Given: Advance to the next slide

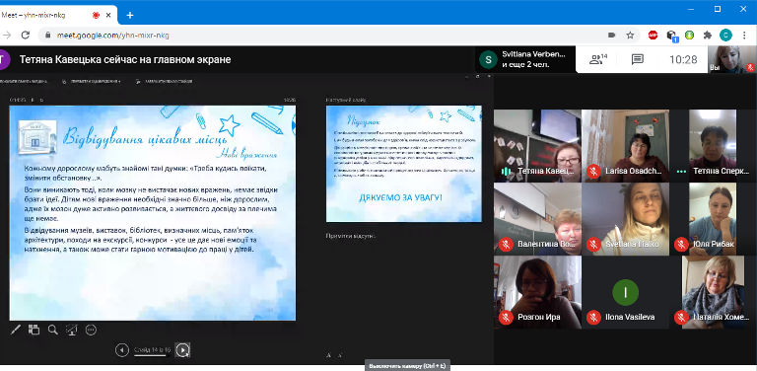Looking at the screenshot, I should (182, 349).
